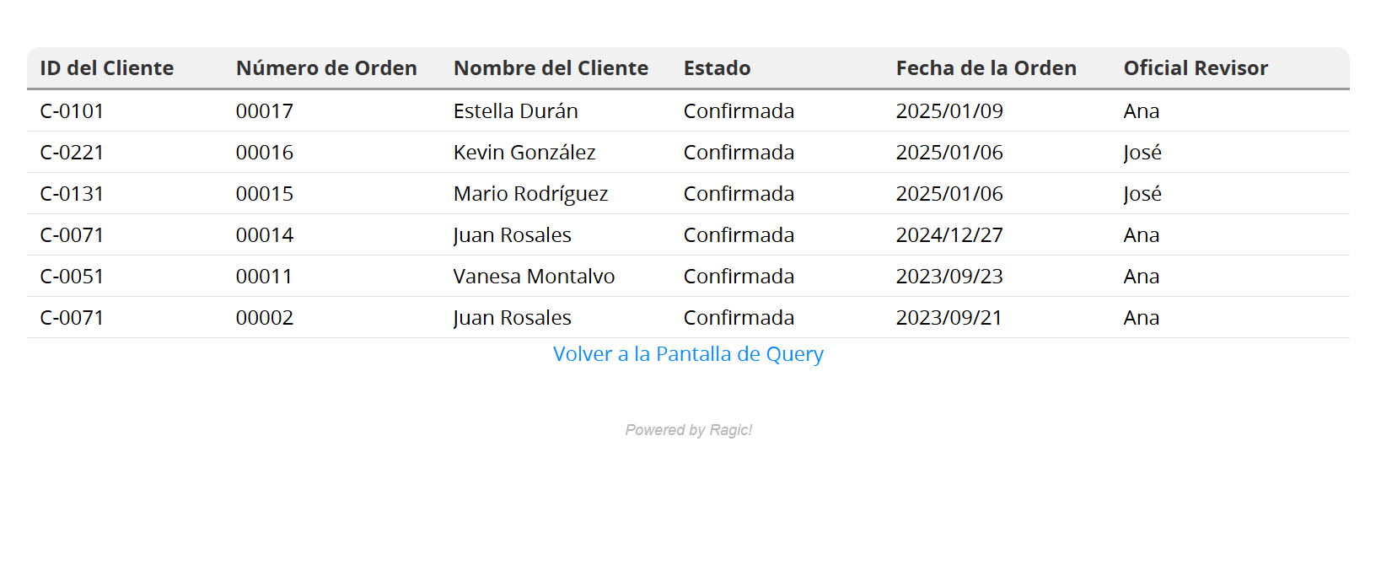This screenshot has width=1392, height=565.
Task: Click client ID C-0221
Action: (72, 153)
